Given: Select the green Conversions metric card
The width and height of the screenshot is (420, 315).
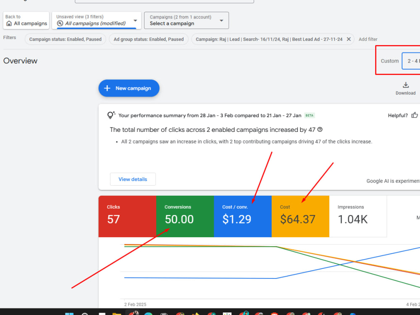Looking at the screenshot, I should tap(185, 216).
